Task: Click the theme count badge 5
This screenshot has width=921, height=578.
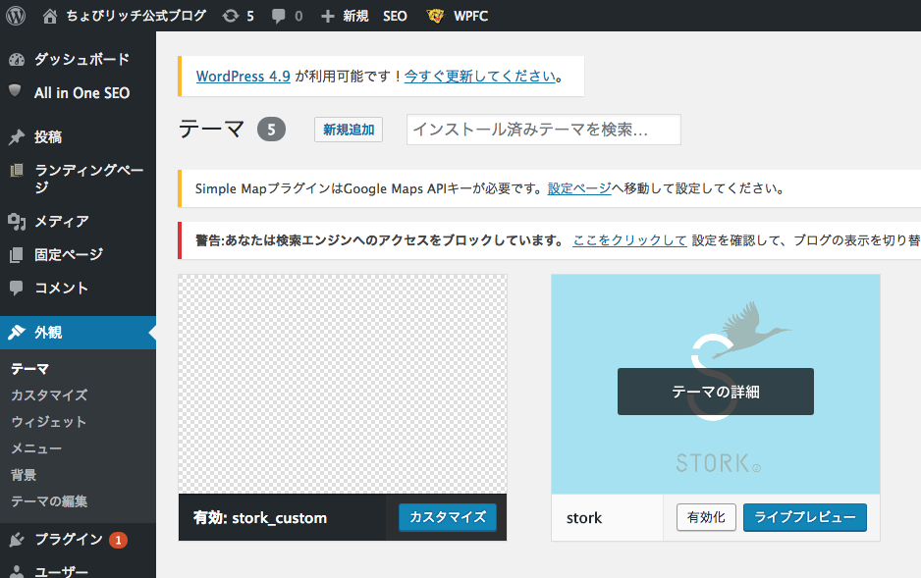Action: pyautogui.click(x=271, y=130)
